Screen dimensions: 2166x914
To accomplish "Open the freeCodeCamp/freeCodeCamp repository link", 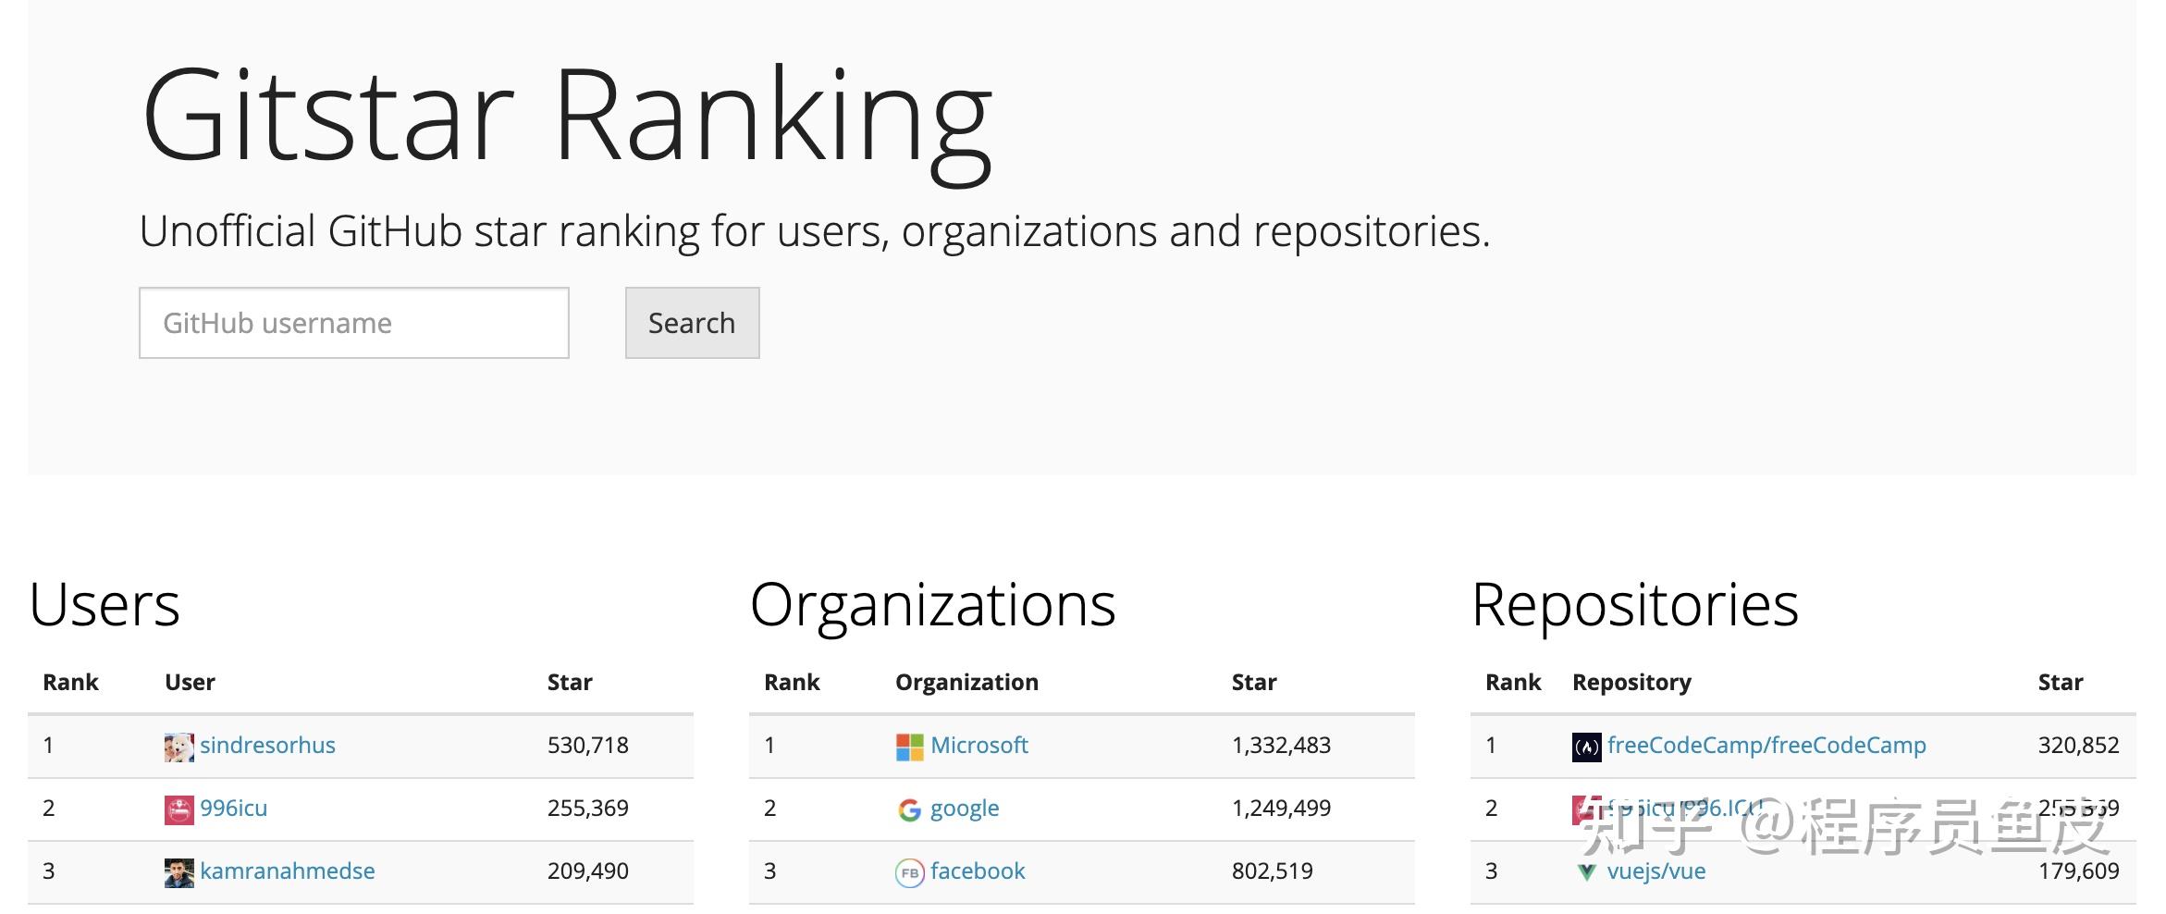I will pyautogui.click(x=1766, y=746).
